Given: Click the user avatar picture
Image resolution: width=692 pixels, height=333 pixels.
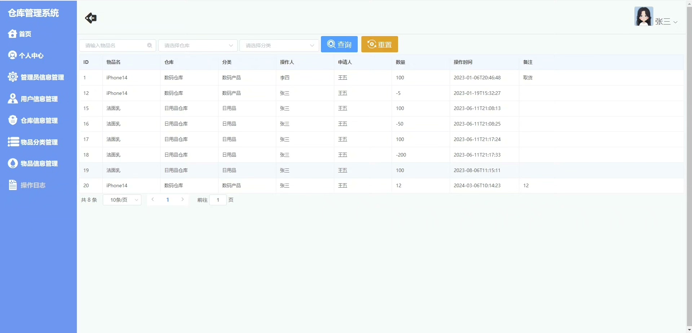Looking at the screenshot, I should coord(644,17).
